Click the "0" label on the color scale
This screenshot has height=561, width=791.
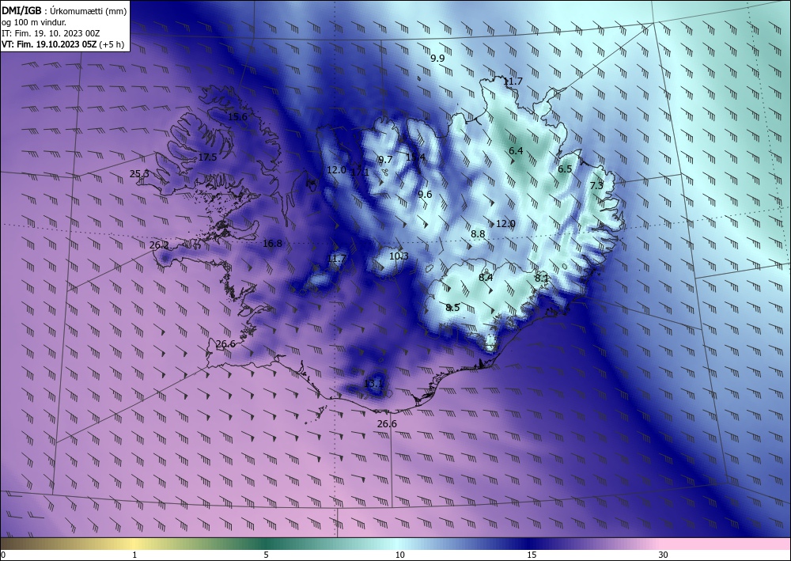pyautogui.click(x=3, y=555)
